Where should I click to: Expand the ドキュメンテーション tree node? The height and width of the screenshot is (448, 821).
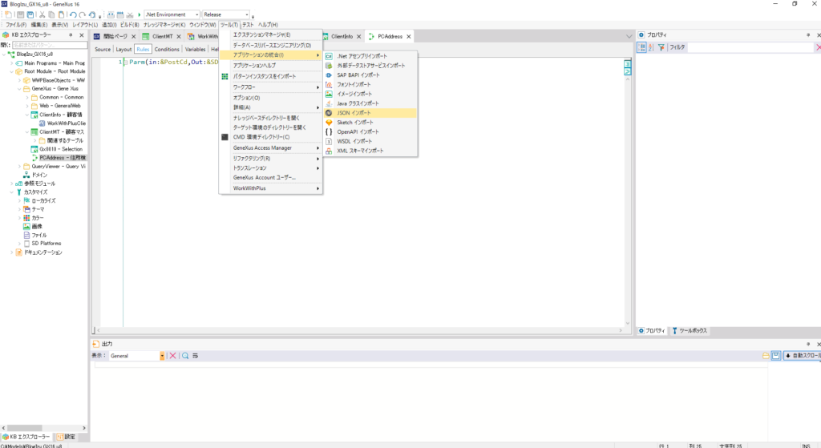coord(11,252)
